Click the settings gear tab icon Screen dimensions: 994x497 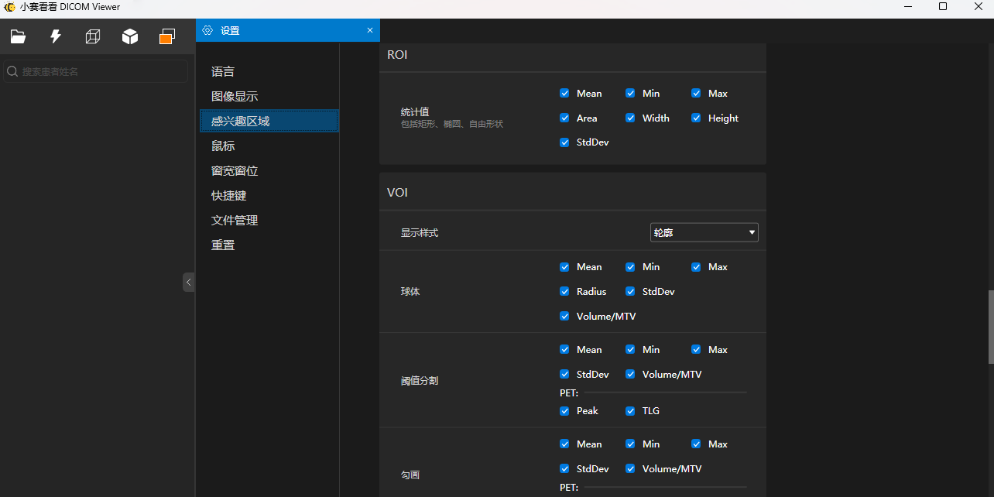pyautogui.click(x=207, y=30)
